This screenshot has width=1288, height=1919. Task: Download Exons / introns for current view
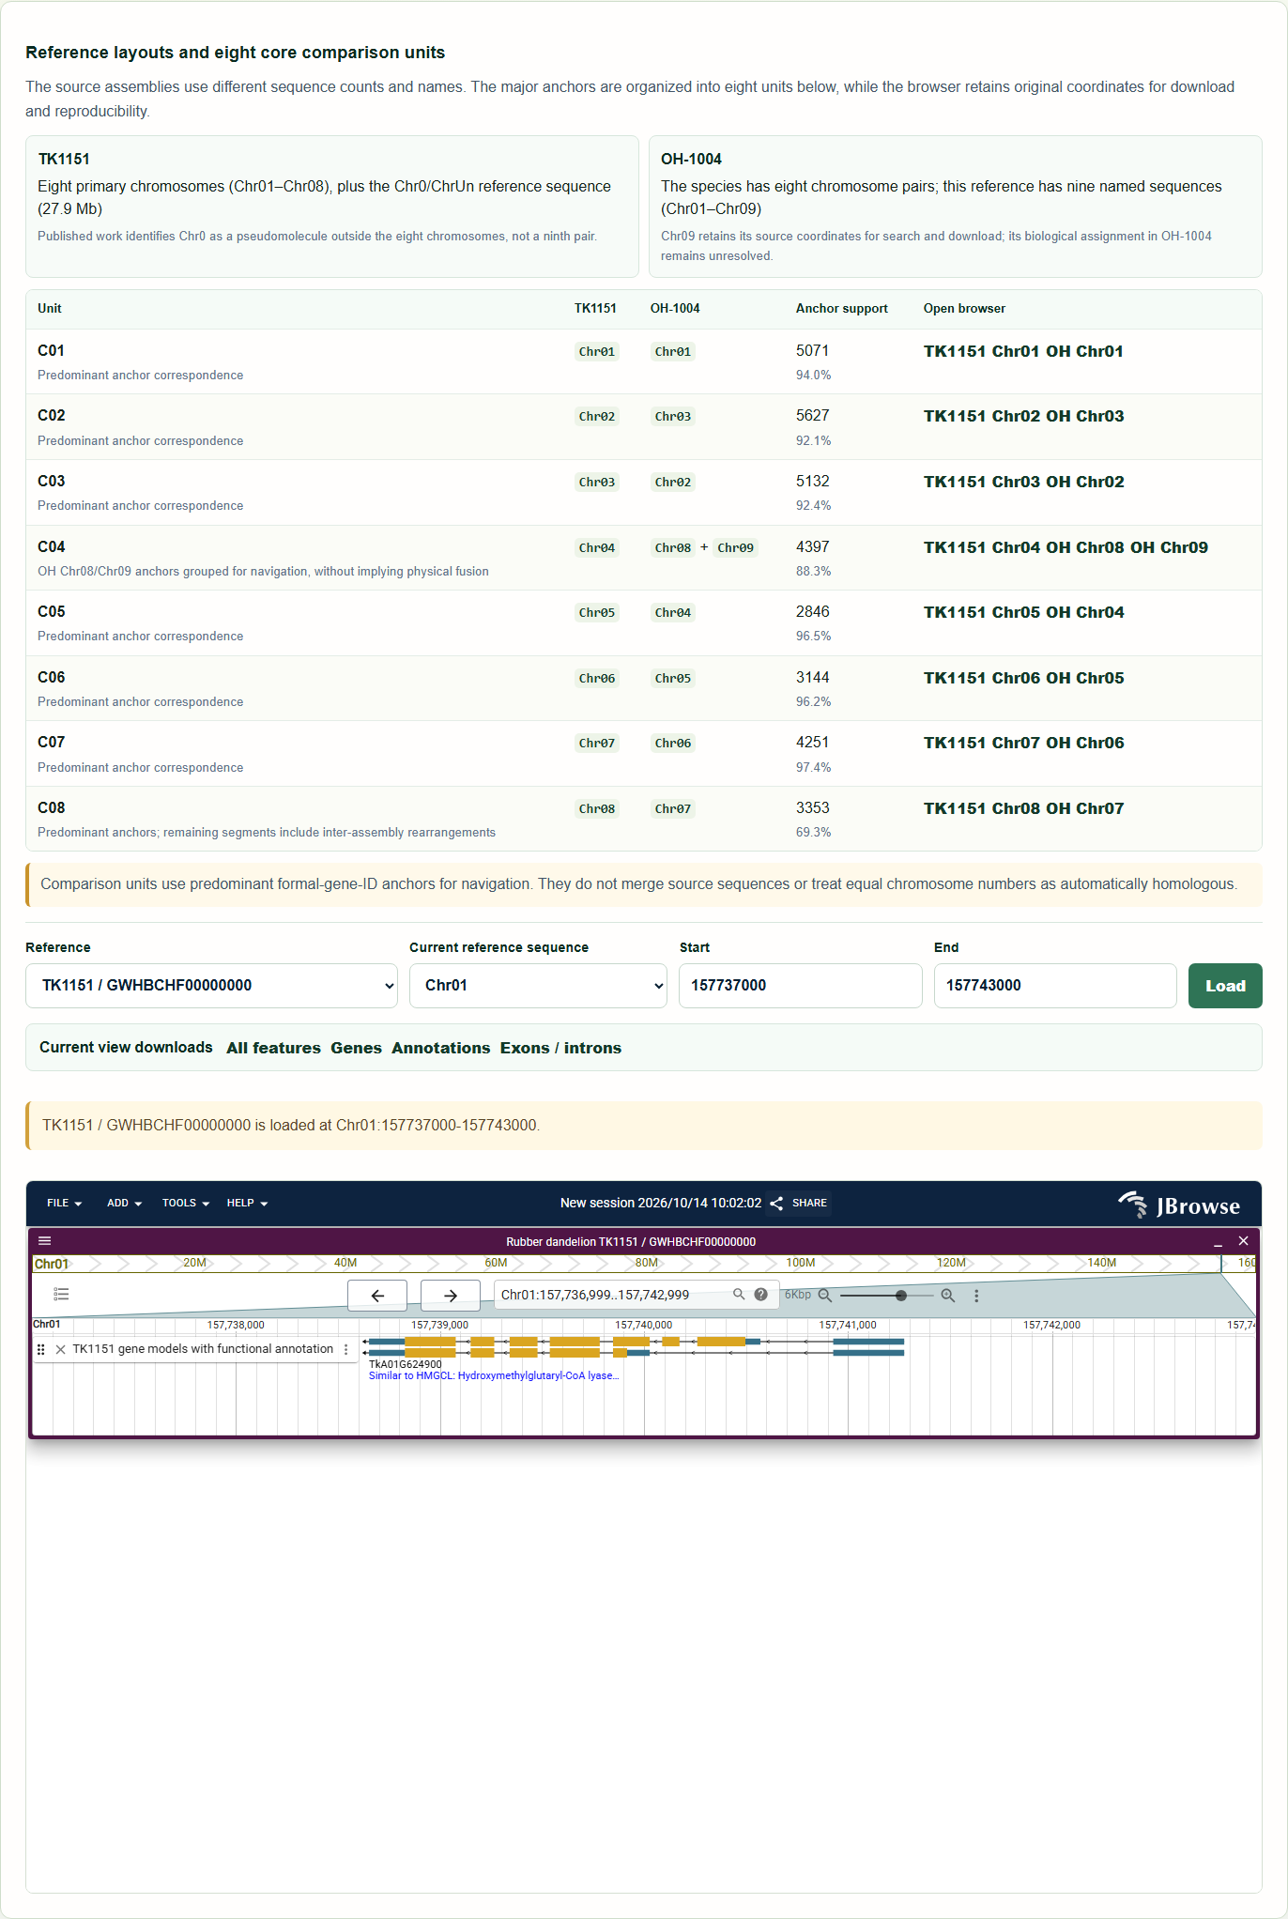tap(560, 1048)
